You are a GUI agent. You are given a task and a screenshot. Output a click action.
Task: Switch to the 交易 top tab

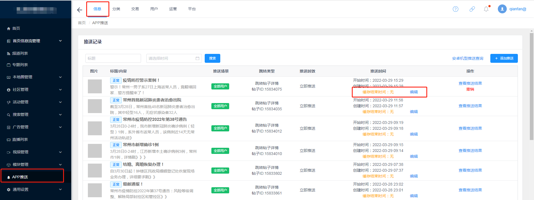click(135, 9)
